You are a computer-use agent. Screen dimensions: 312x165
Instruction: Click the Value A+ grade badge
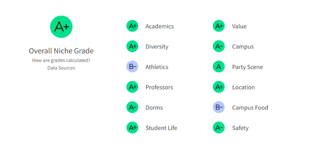click(x=219, y=26)
